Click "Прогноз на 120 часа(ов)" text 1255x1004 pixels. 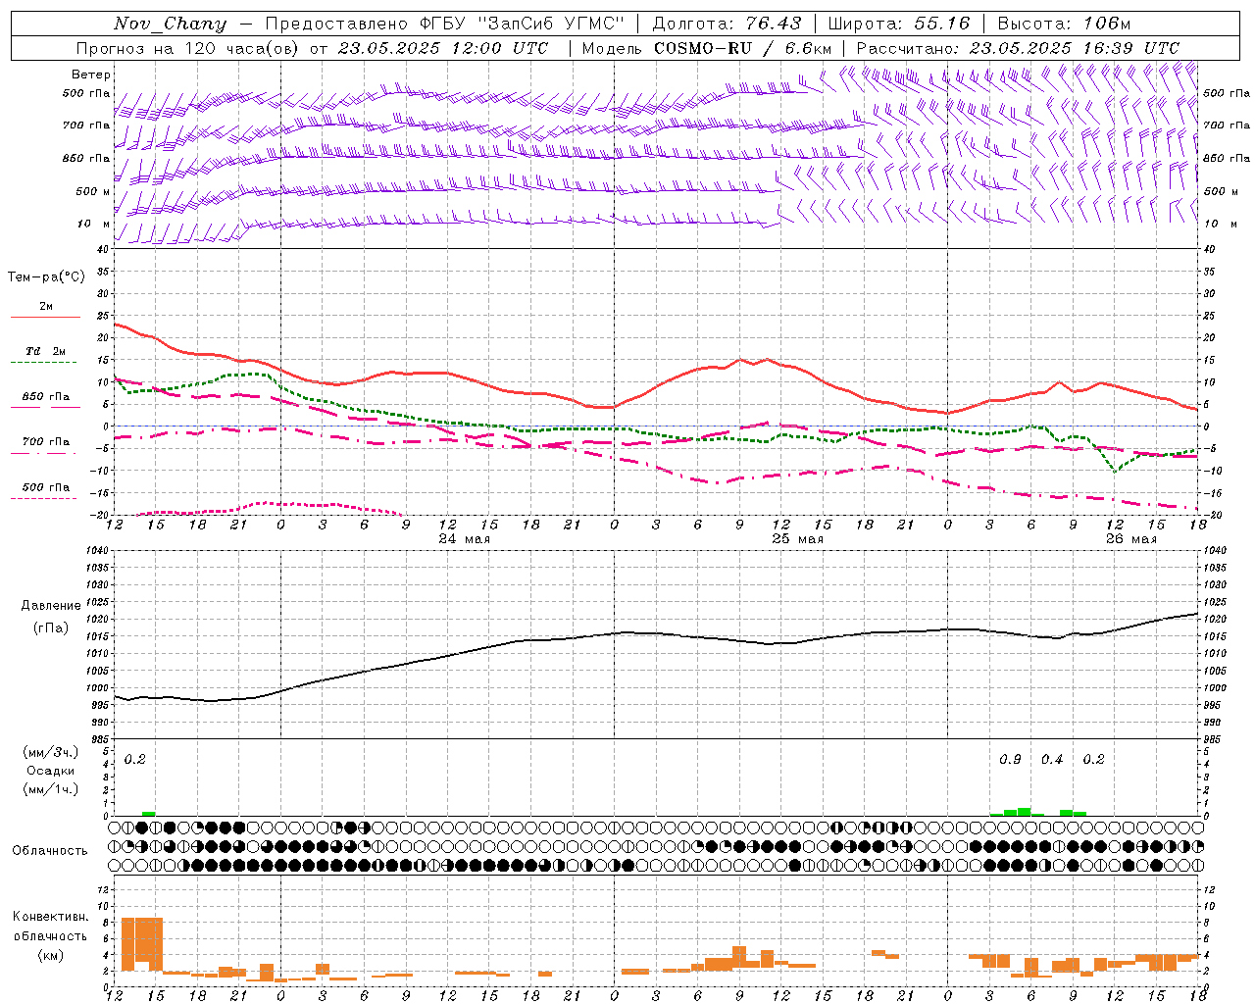pos(188,48)
